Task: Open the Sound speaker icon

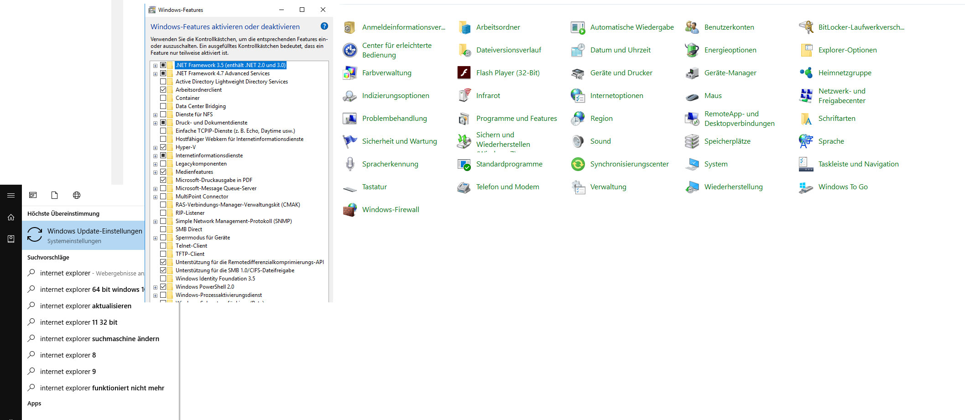Action: coord(578,141)
